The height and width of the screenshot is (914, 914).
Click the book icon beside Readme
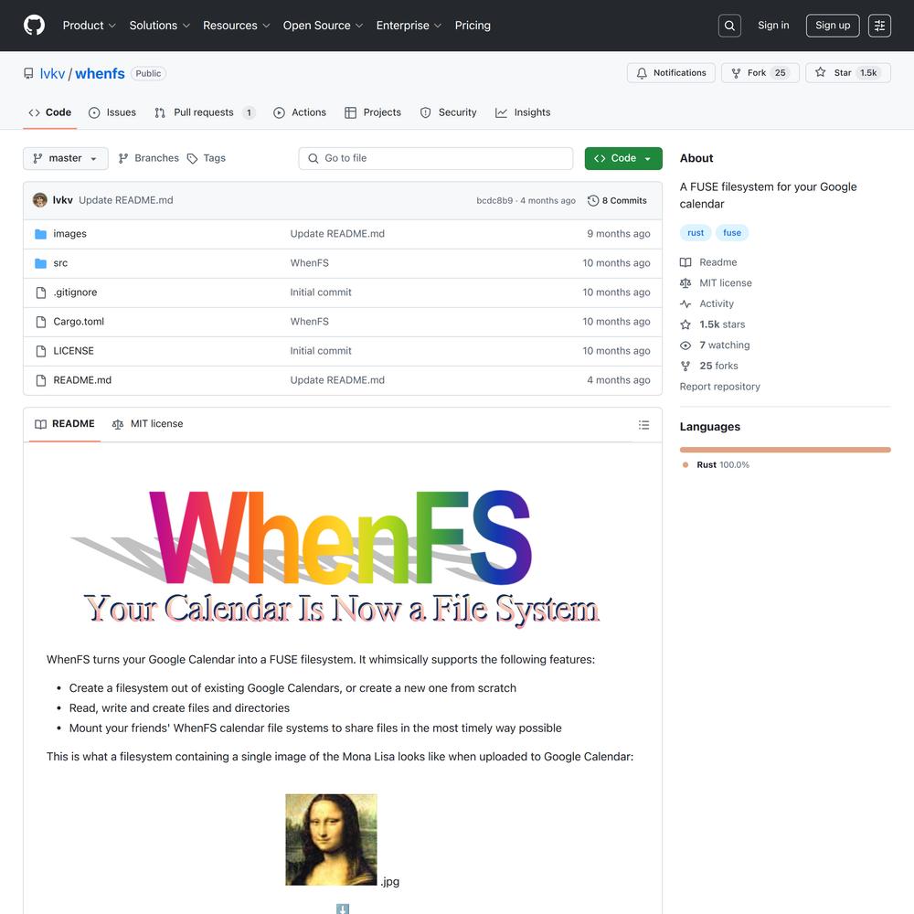(685, 262)
